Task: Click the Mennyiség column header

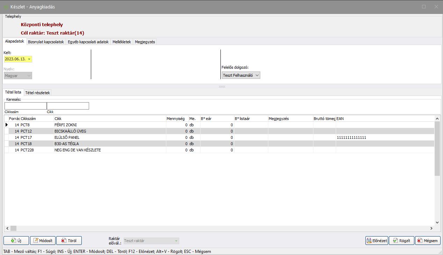Action: pos(177,119)
